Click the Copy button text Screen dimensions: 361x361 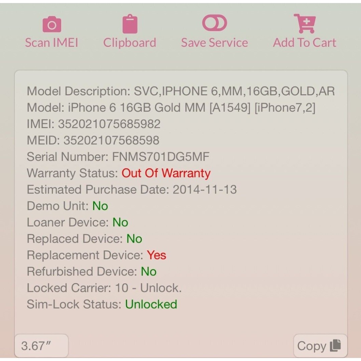312,346
